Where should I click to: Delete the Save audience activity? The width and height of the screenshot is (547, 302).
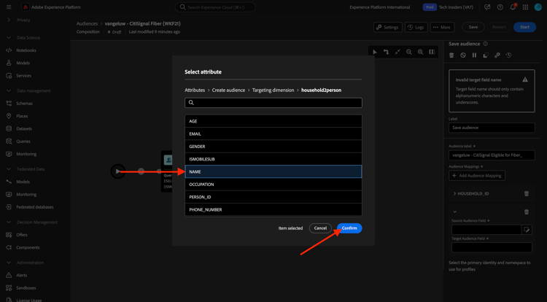tap(451, 55)
